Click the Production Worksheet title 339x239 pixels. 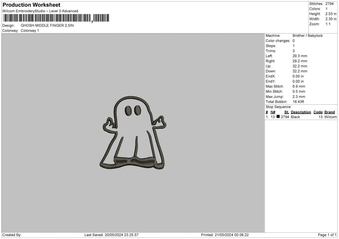pyautogui.click(x=31, y=5)
